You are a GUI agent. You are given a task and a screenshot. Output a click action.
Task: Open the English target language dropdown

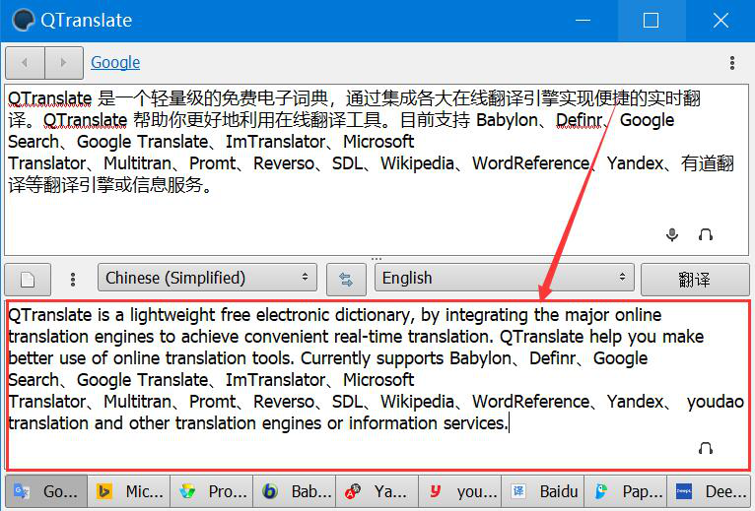pyautogui.click(x=504, y=278)
